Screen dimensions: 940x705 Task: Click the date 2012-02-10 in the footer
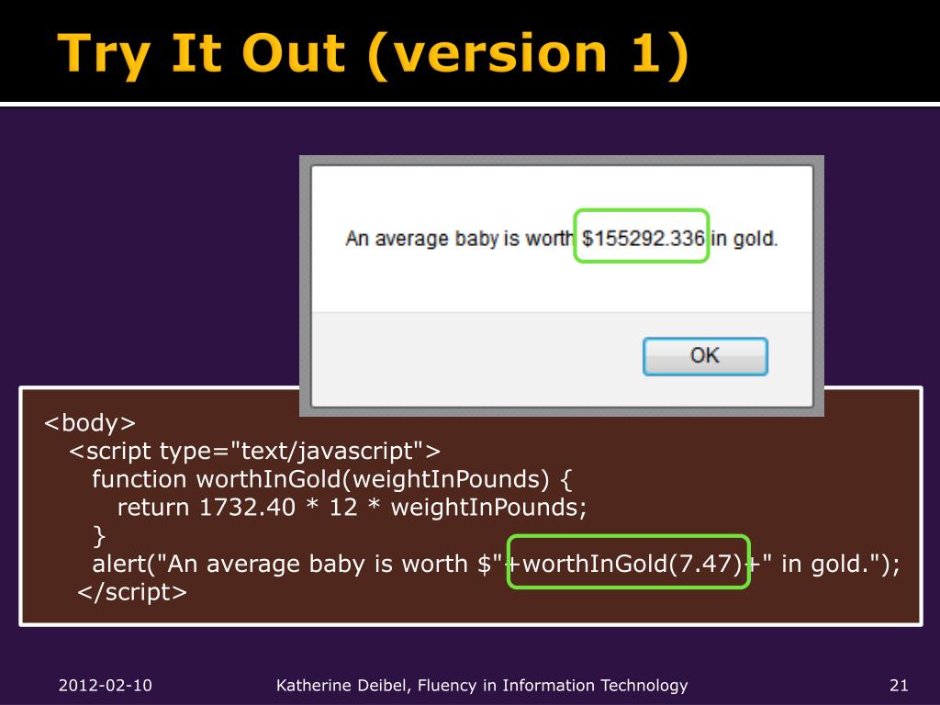click(106, 685)
